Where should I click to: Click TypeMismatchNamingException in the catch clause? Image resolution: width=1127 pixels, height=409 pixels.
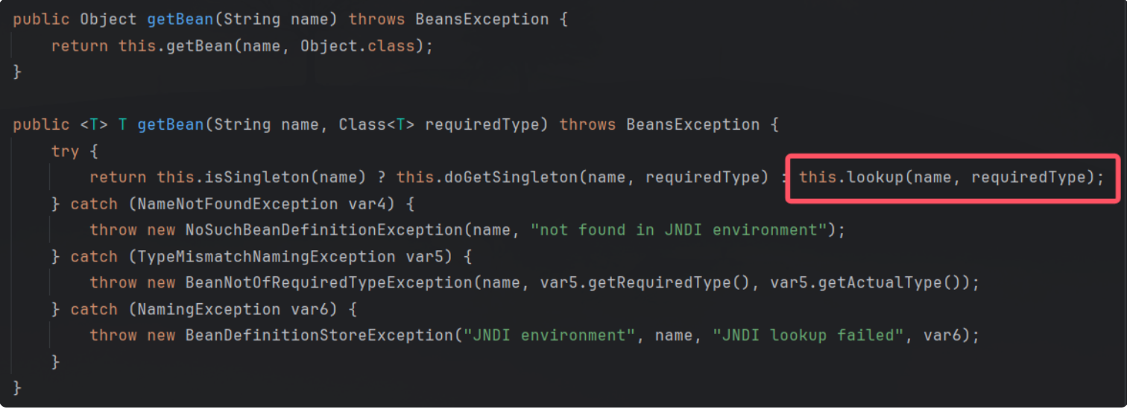point(262,256)
